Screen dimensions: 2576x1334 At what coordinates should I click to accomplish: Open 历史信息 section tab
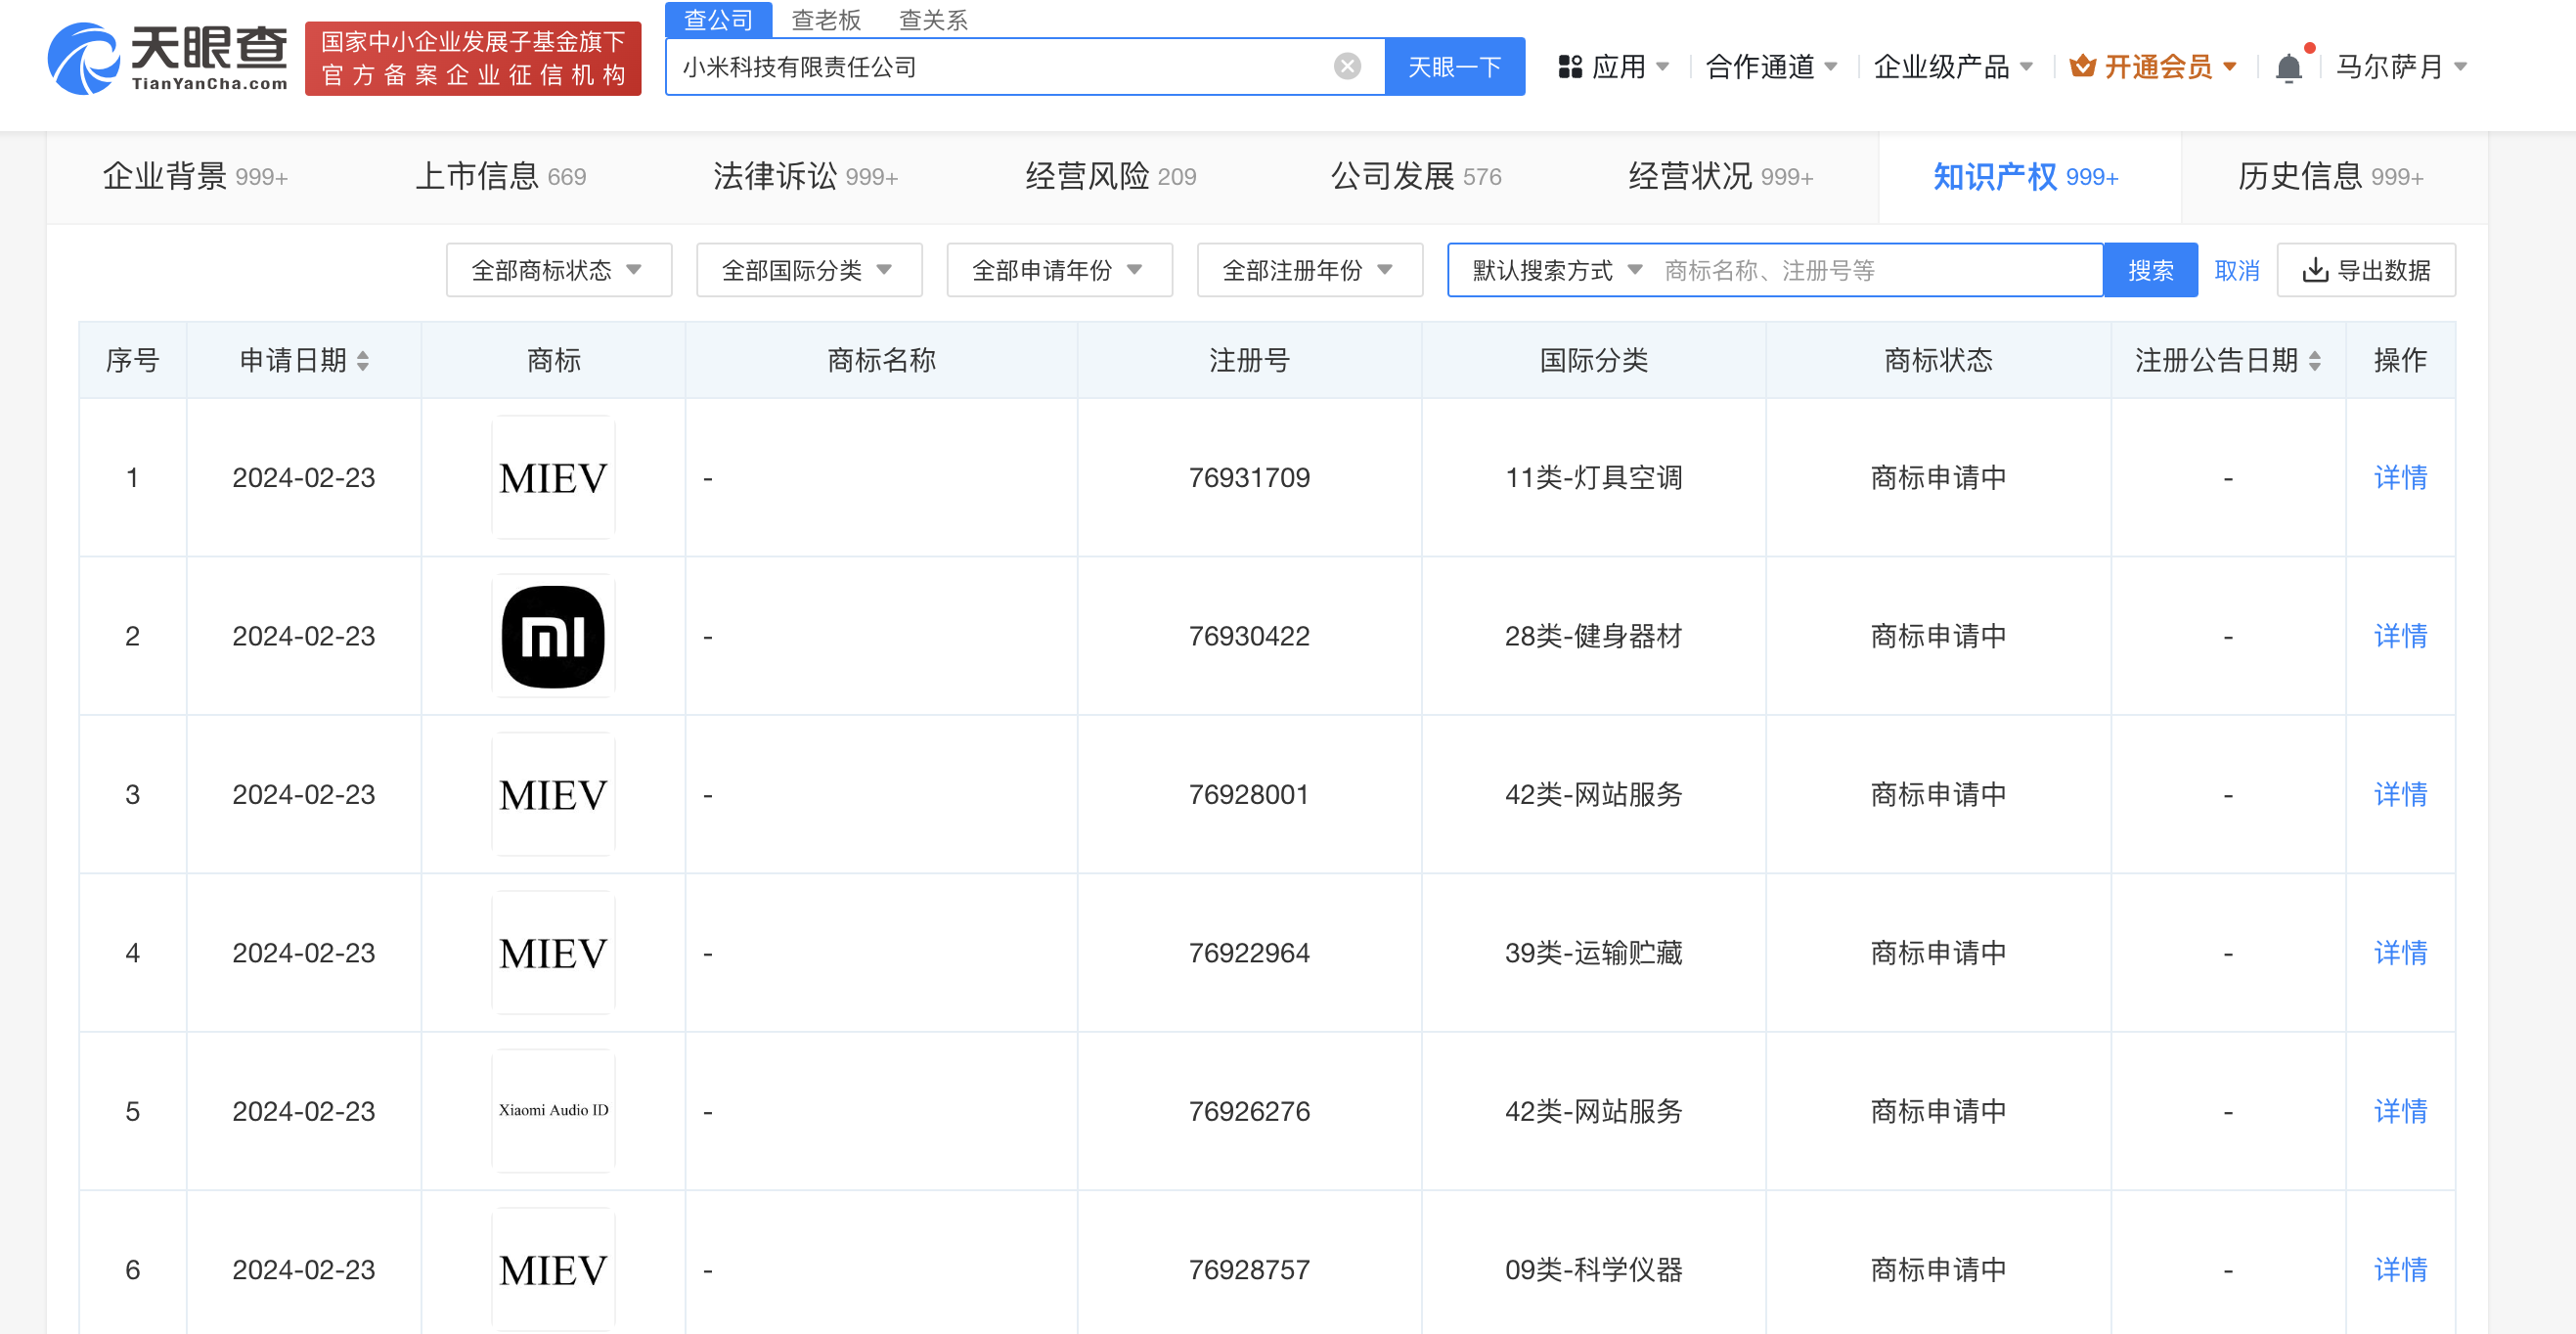point(2331,177)
